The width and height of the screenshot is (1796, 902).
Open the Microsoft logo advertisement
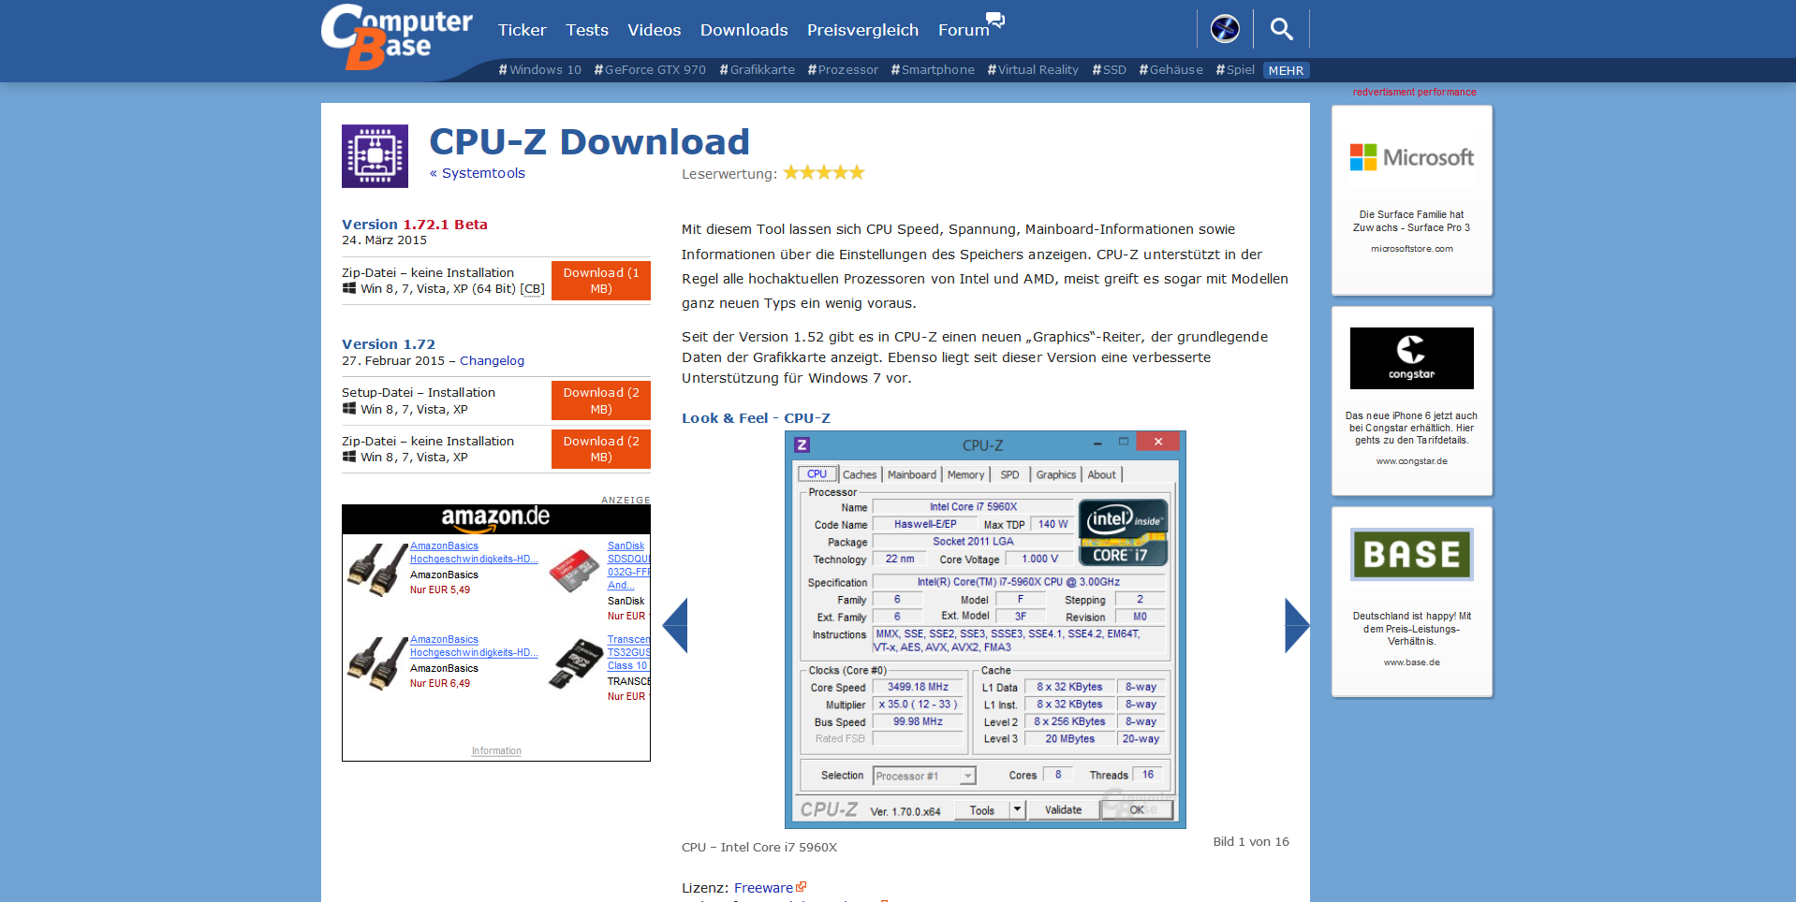tap(1411, 157)
